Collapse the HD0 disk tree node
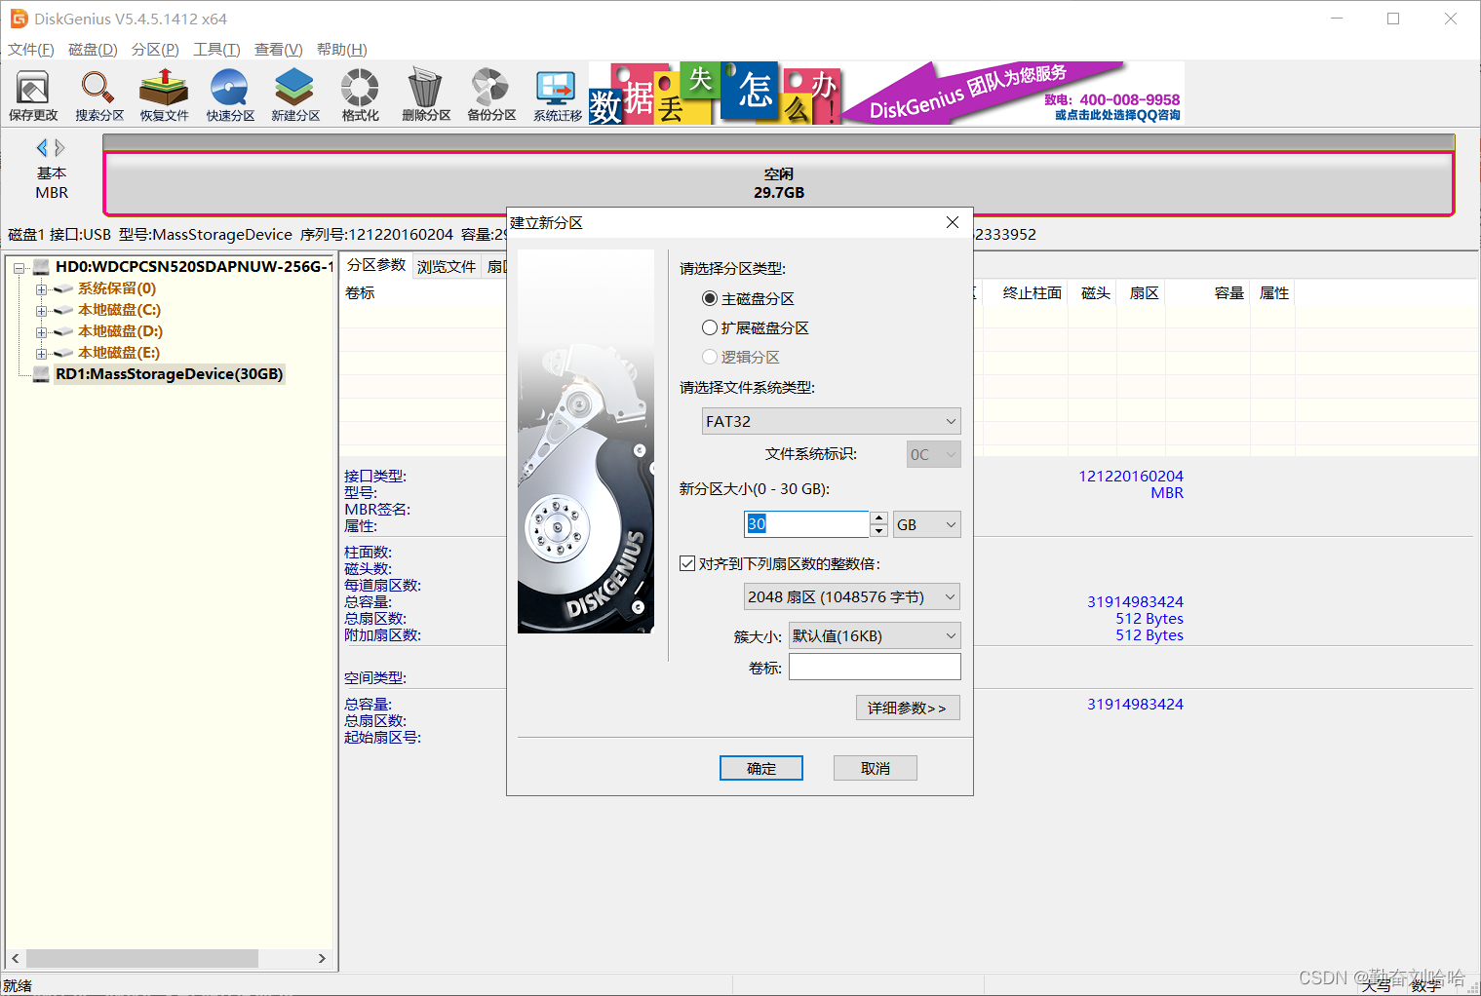 [19, 267]
